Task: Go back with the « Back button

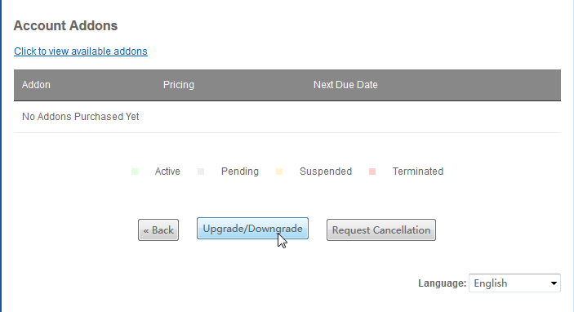Action: [x=158, y=230]
